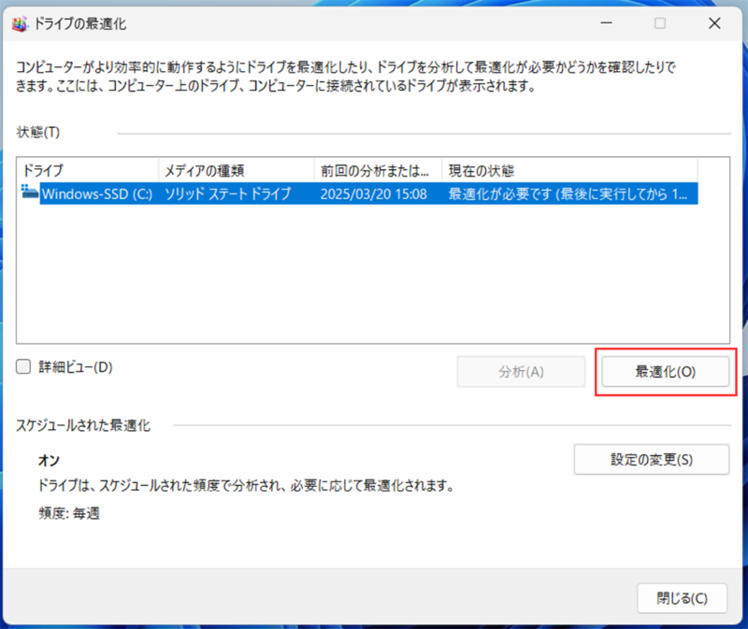Click the 状態(T) section label

38,132
